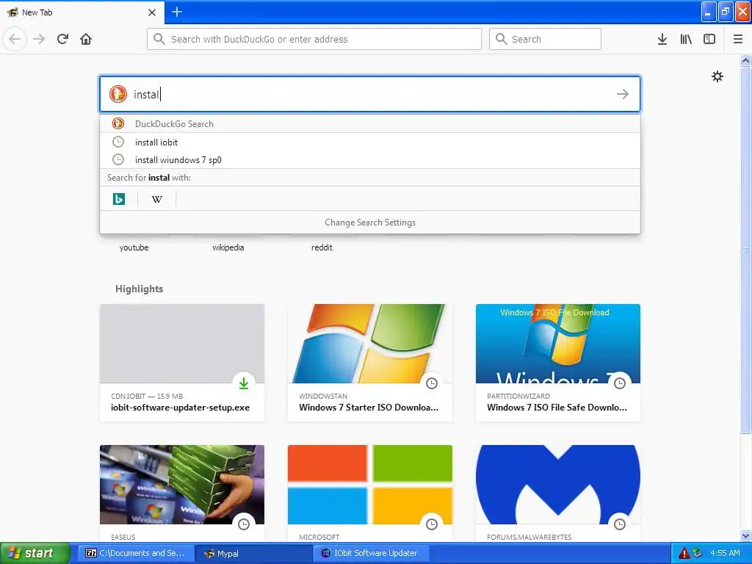Viewport: 752px width, 564px height.
Task: Select DuckDuckGo Search suggestion row
Action: (x=370, y=123)
